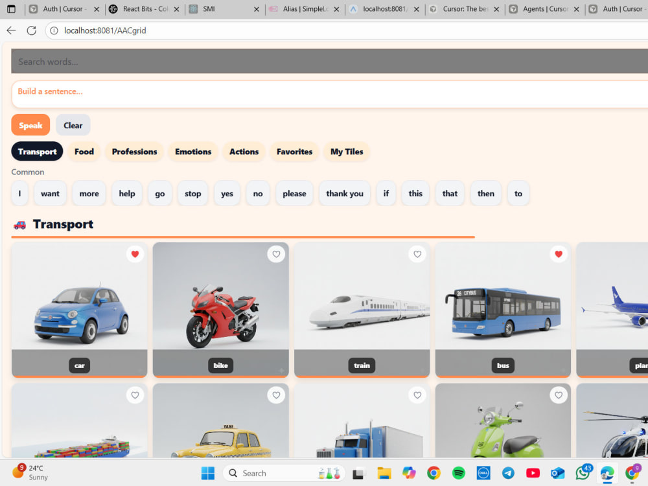The height and width of the screenshot is (486, 648).
Task: Add common word "more"
Action: (x=89, y=193)
